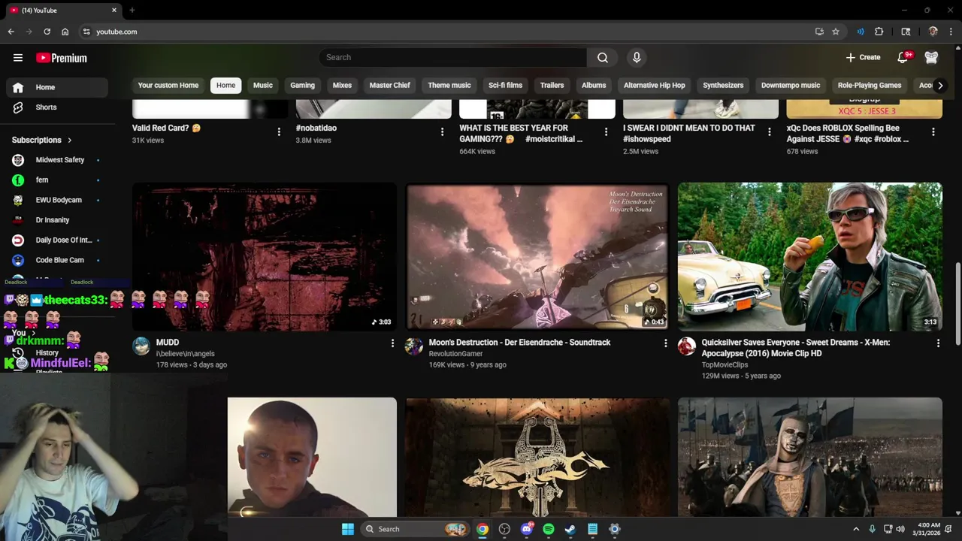This screenshot has height=541, width=962.
Task: Click the browser home button
Action: coord(65,32)
